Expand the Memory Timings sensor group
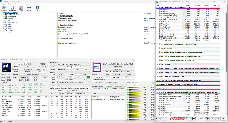The width and height of the screenshot is (228, 123). coord(157,48)
